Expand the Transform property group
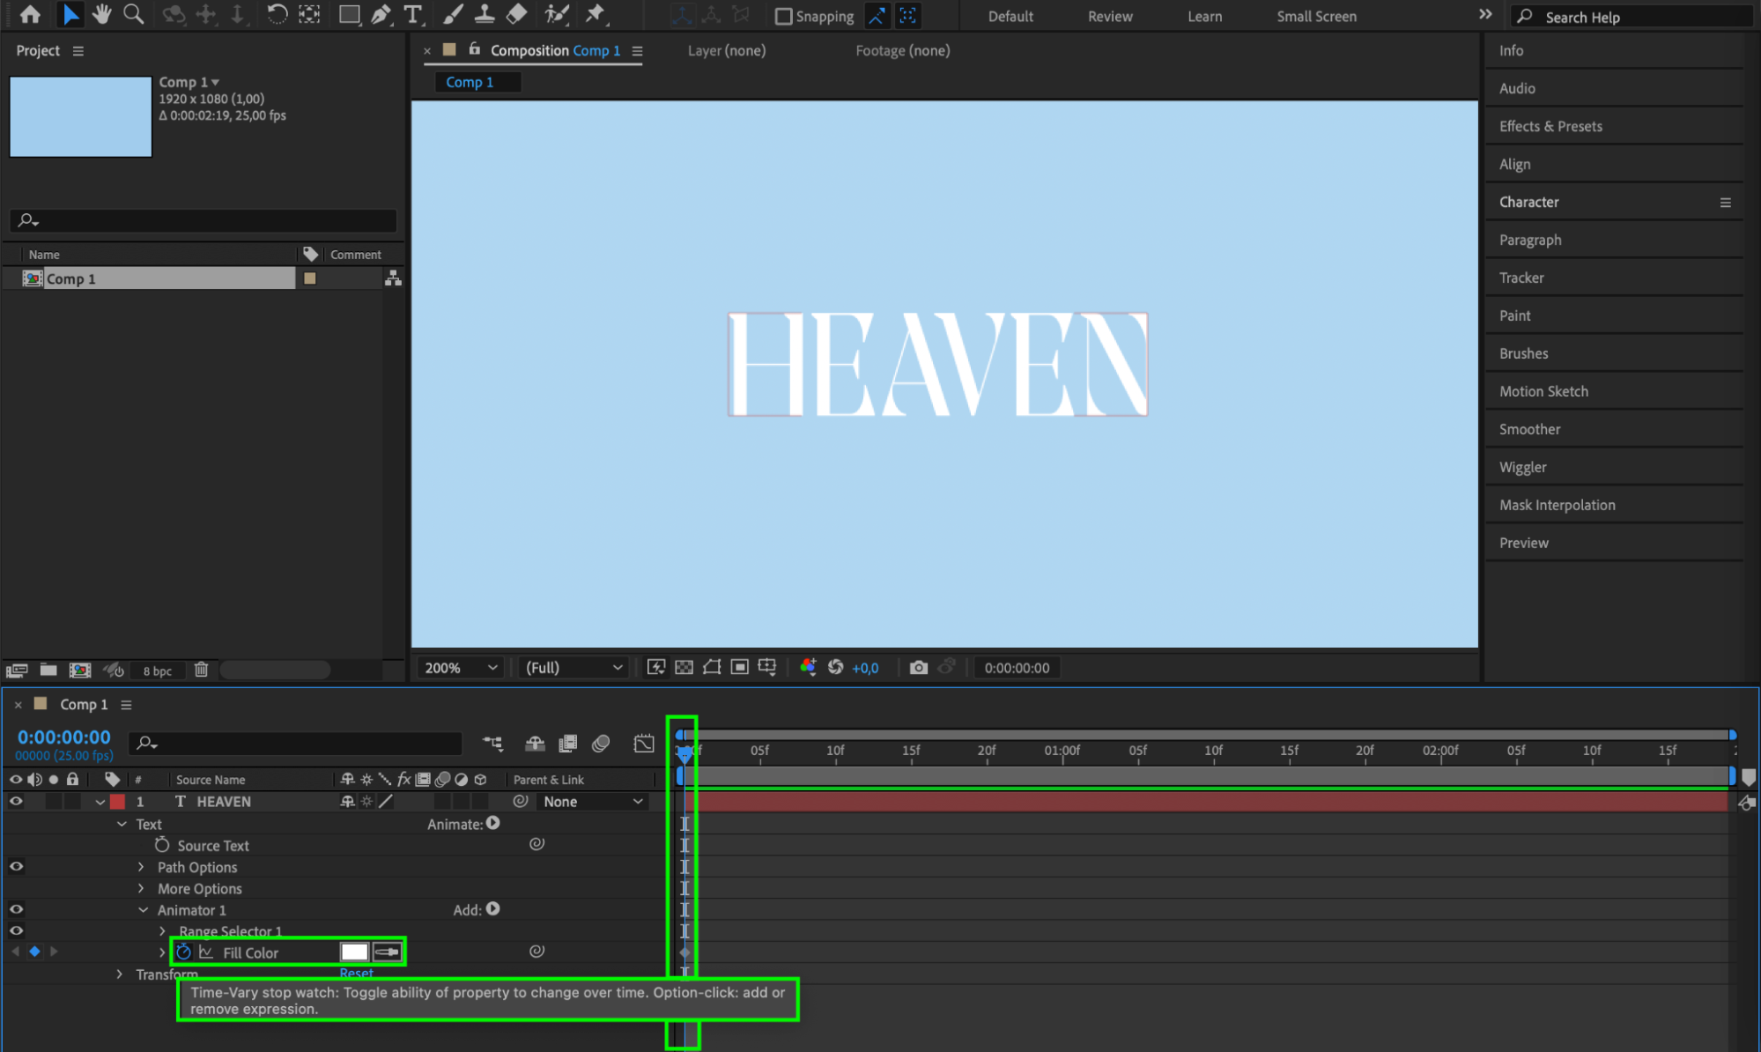The height and width of the screenshot is (1052, 1761). point(120,974)
